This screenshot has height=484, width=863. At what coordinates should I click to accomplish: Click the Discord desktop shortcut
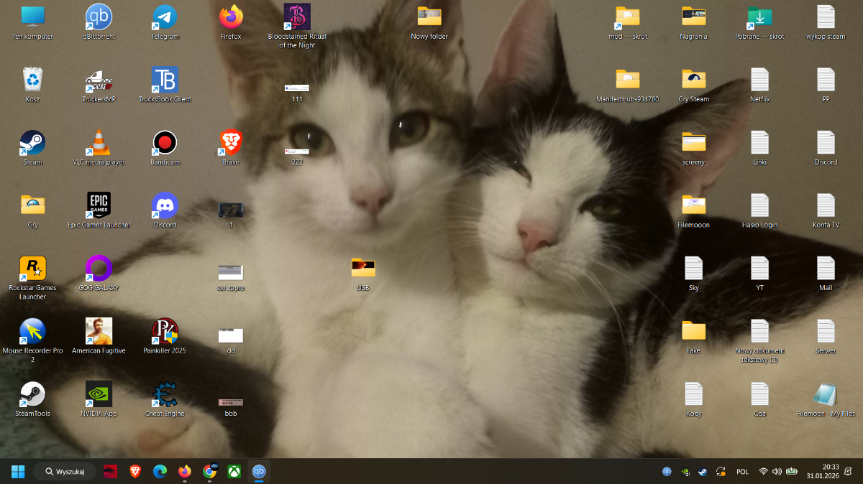coord(165,205)
